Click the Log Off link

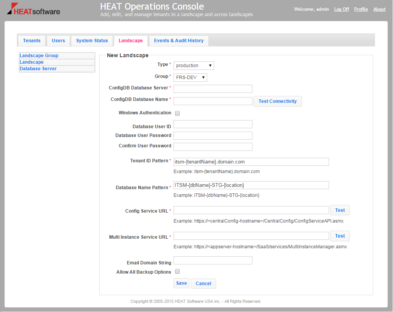click(x=341, y=9)
